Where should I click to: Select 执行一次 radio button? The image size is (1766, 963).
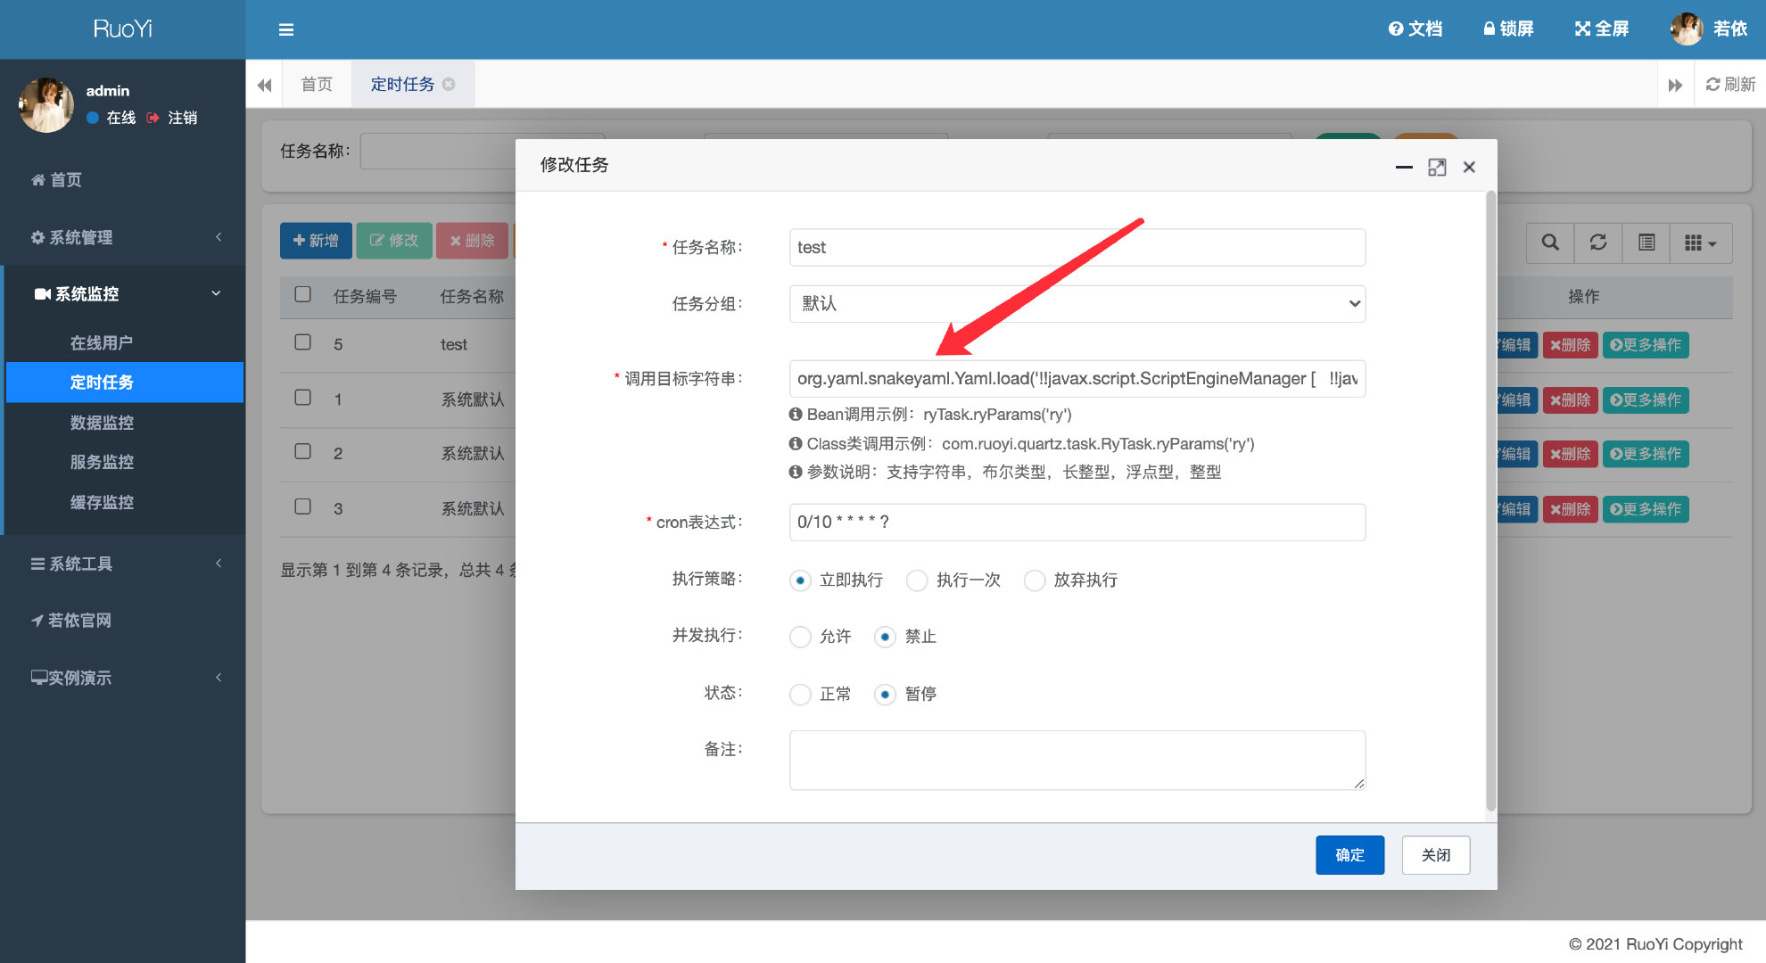[x=920, y=580]
